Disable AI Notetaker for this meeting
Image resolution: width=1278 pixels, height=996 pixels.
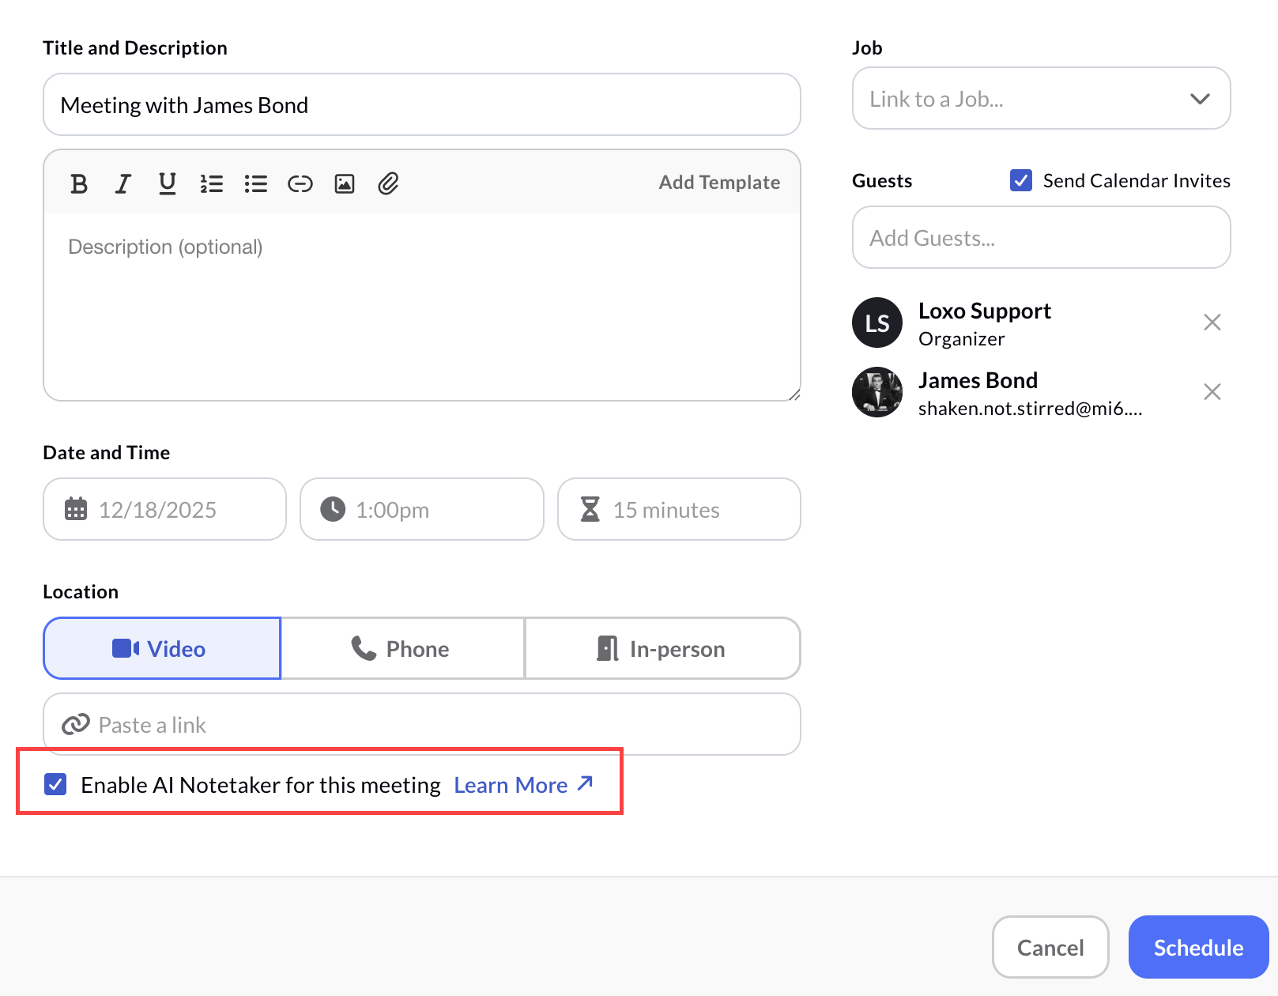[55, 784]
